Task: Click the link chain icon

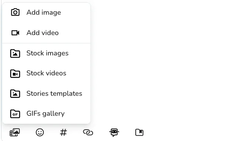Action: tap(88, 132)
